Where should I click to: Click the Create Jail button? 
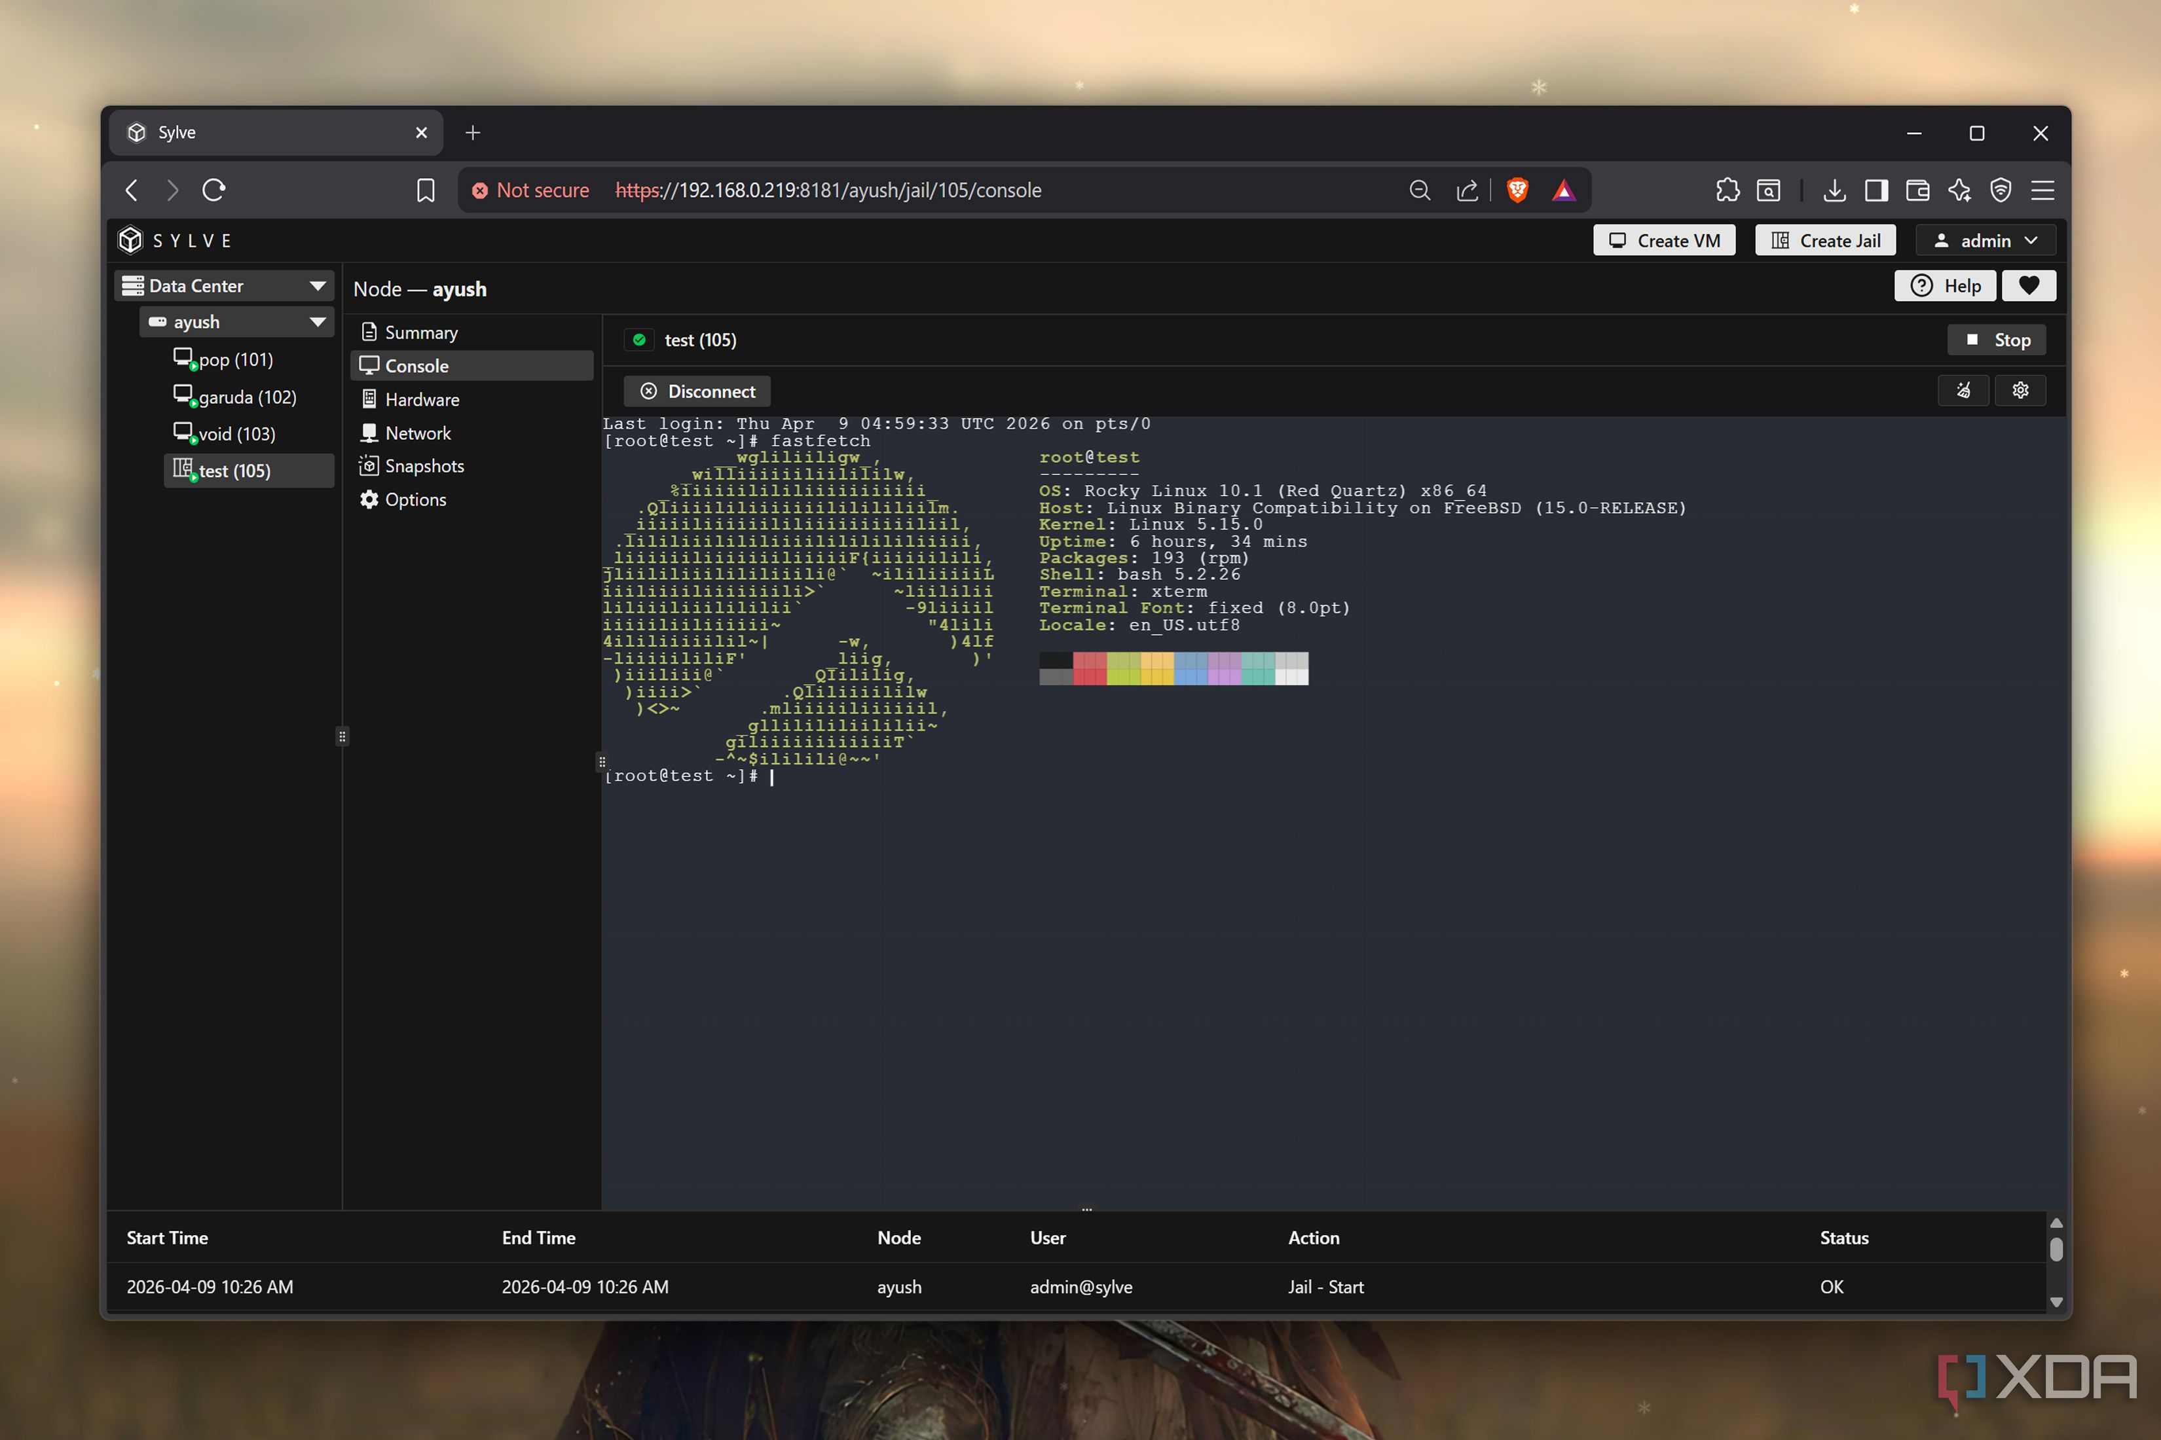(1824, 241)
